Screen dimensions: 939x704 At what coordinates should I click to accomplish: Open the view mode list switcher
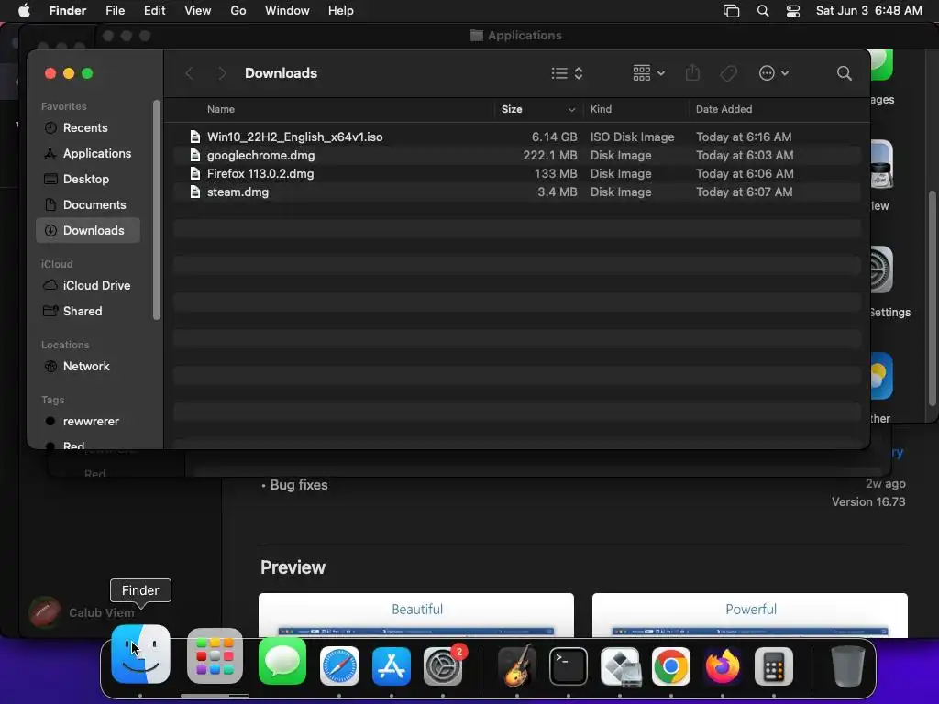(567, 73)
